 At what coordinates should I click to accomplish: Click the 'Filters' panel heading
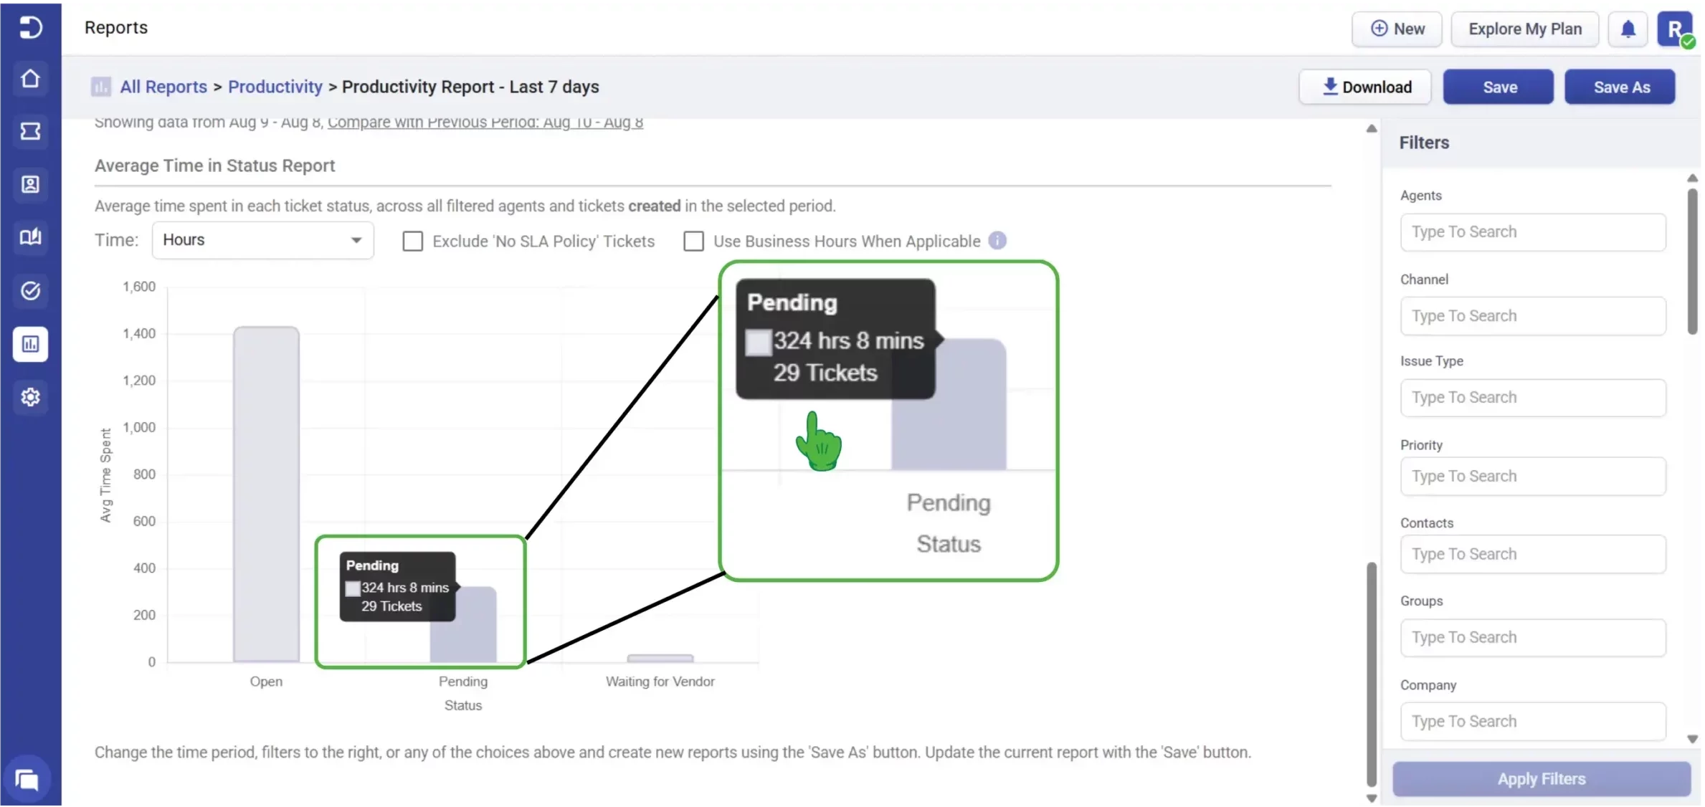(x=1424, y=143)
